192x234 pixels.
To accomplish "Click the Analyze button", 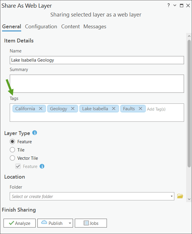I will [19, 223].
